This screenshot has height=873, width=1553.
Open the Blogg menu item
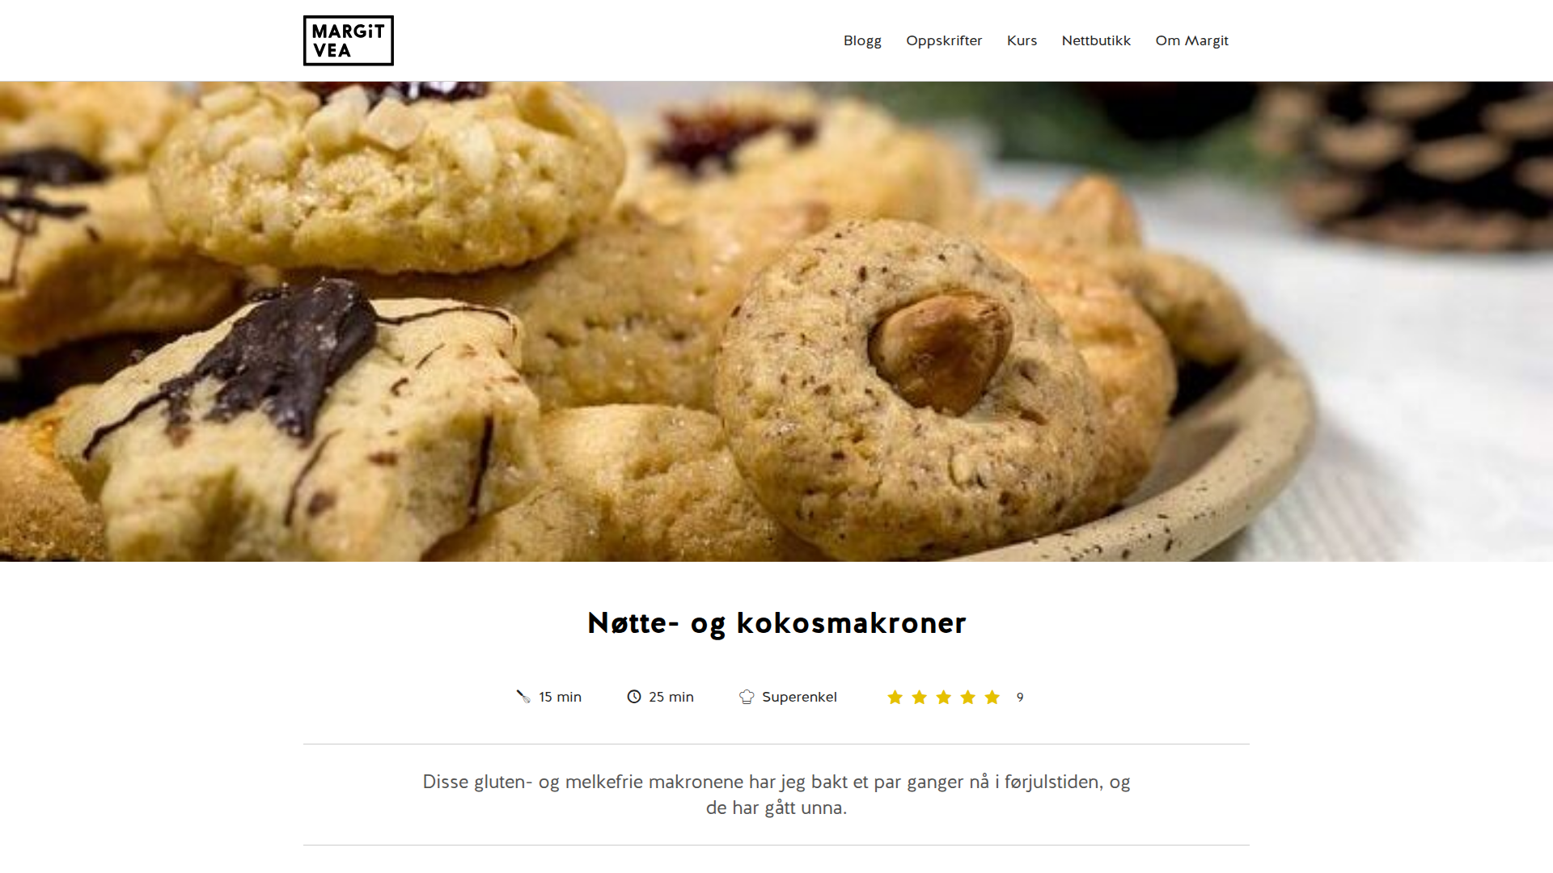pyautogui.click(x=862, y=40)
